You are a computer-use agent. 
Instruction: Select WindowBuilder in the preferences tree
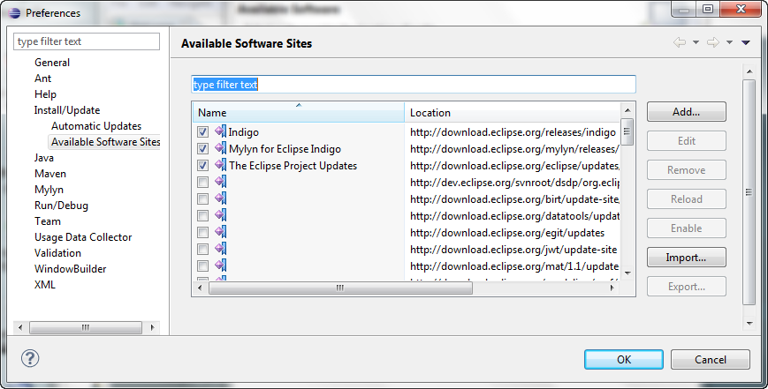click(x=70, y=269)
